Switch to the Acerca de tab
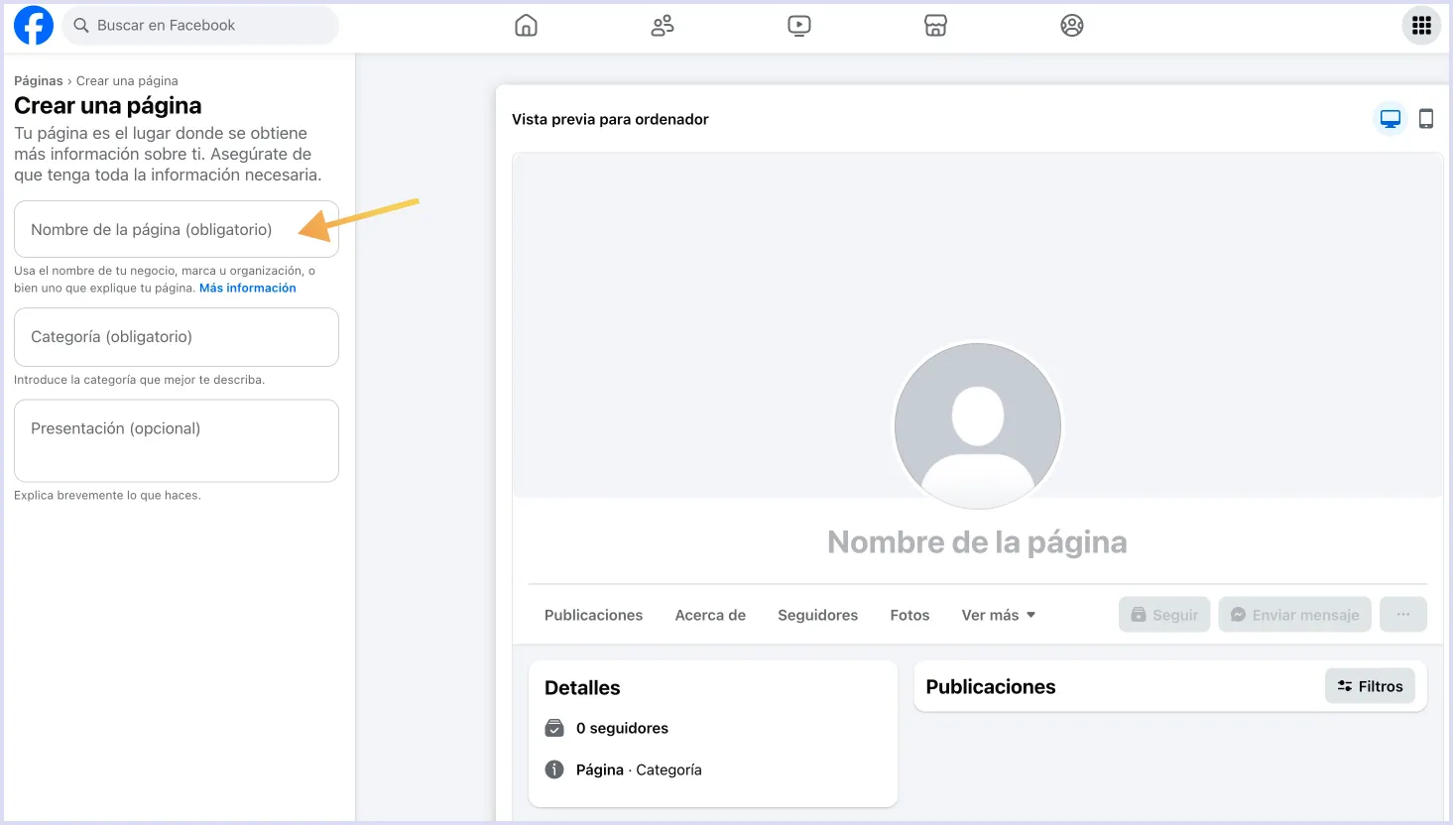 point(709,615)
